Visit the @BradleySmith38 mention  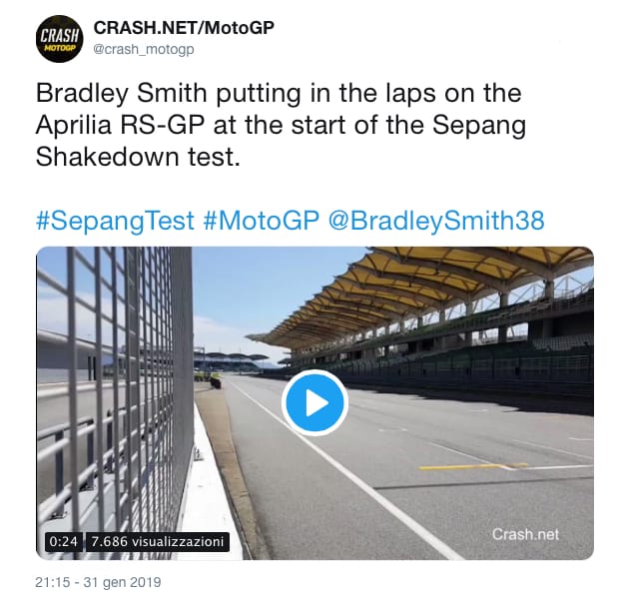pyautogui.click(x=436, y=220)
